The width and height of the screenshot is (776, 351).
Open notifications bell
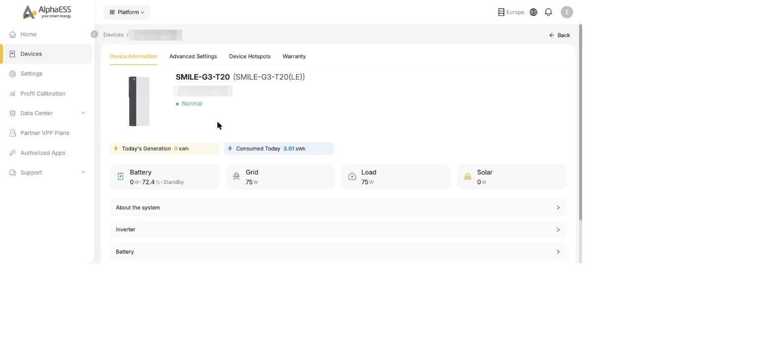pyautogui.click(x=548, y=12)
